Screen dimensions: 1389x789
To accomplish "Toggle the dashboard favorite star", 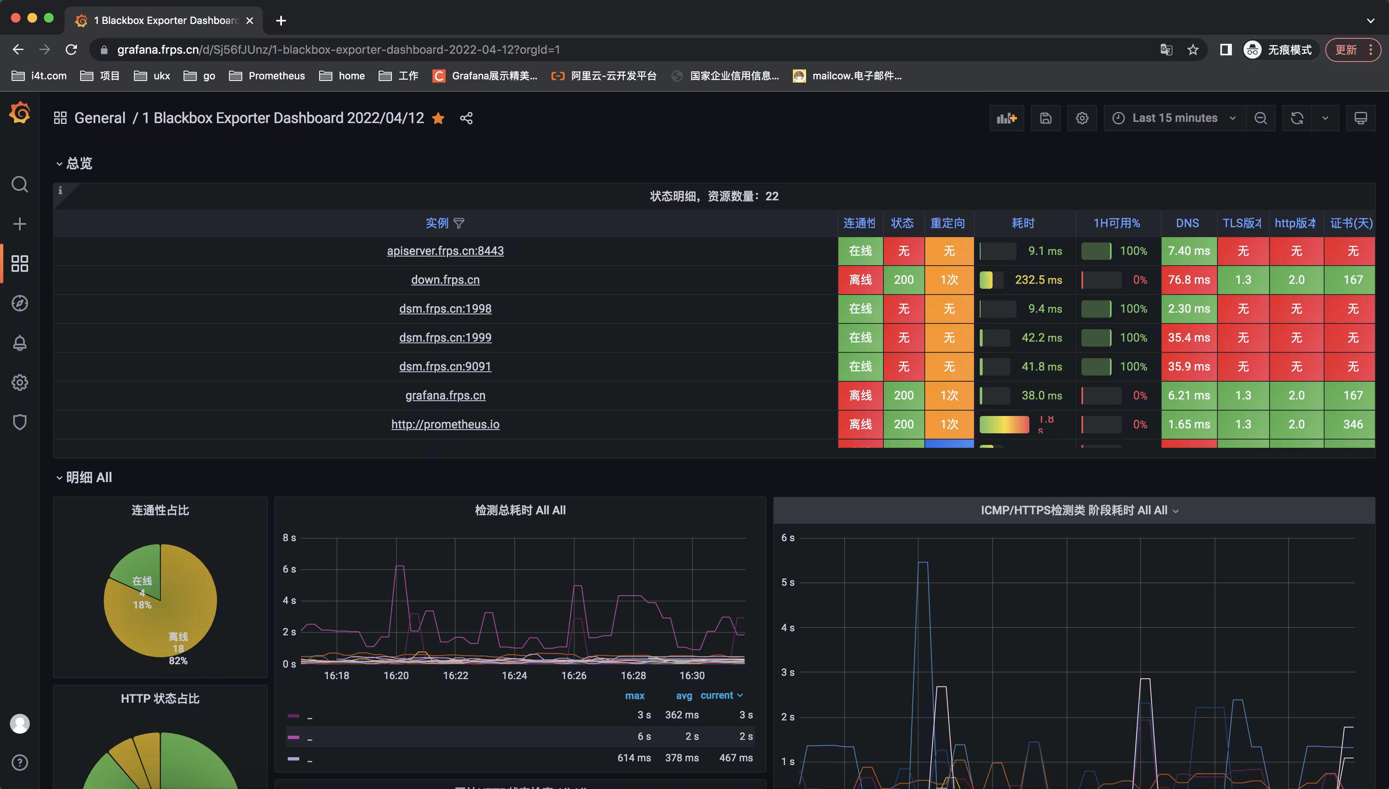I will pyautogui.click(x=439, y=118).
